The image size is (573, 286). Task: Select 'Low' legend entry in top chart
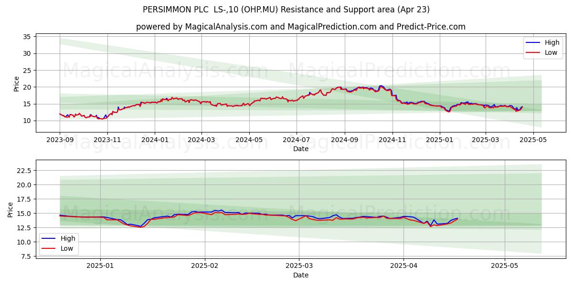click(543, 52)
